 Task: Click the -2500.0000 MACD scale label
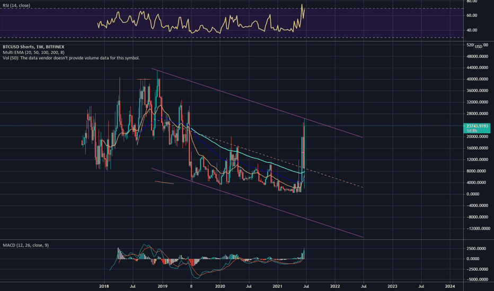[x=477, y=269]
